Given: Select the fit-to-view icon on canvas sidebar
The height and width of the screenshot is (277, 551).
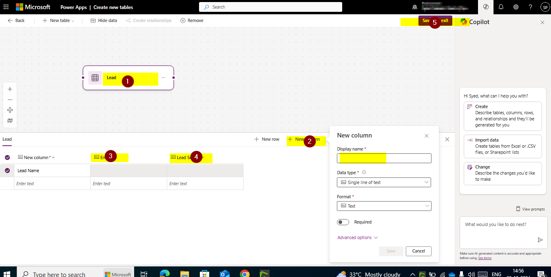Looking at the screenshot, I should pos(10,110).
